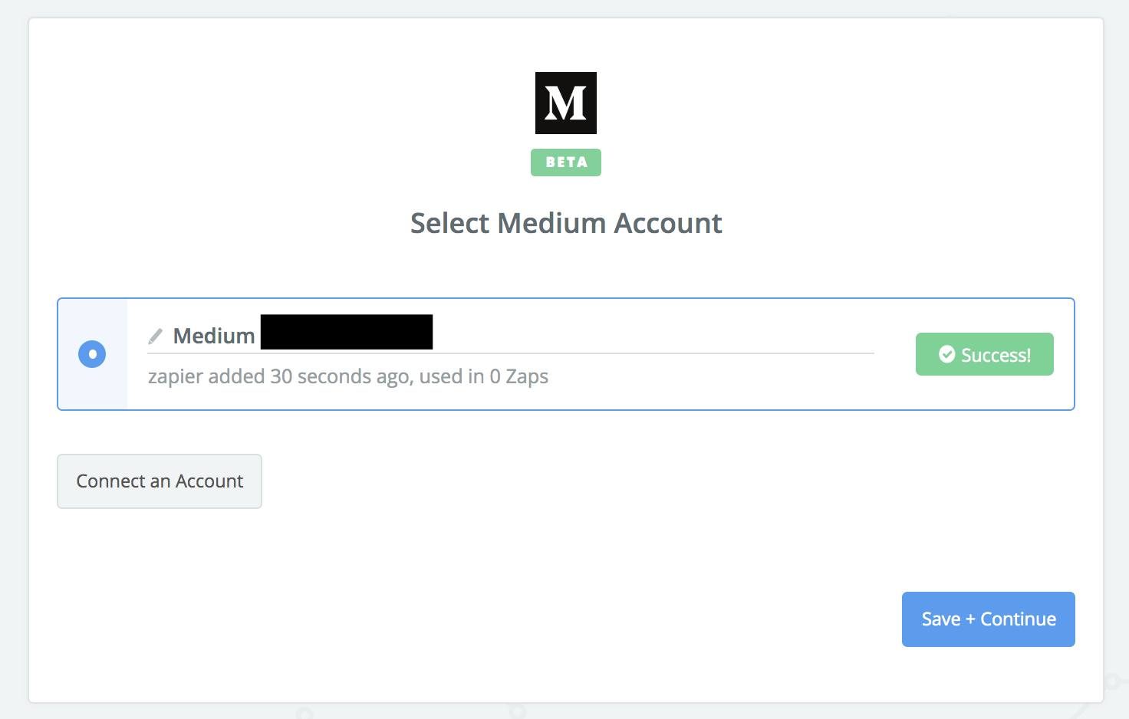The width and height of the screenshot is (1129, 719).
Task: Click the pencil edit icon beside Medium
Action: click(156, 336)
